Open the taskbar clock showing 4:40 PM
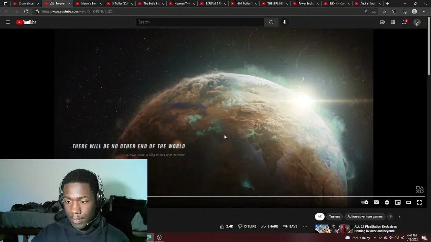This screenshot has height=242, width=431. click(x=412, y=238)
